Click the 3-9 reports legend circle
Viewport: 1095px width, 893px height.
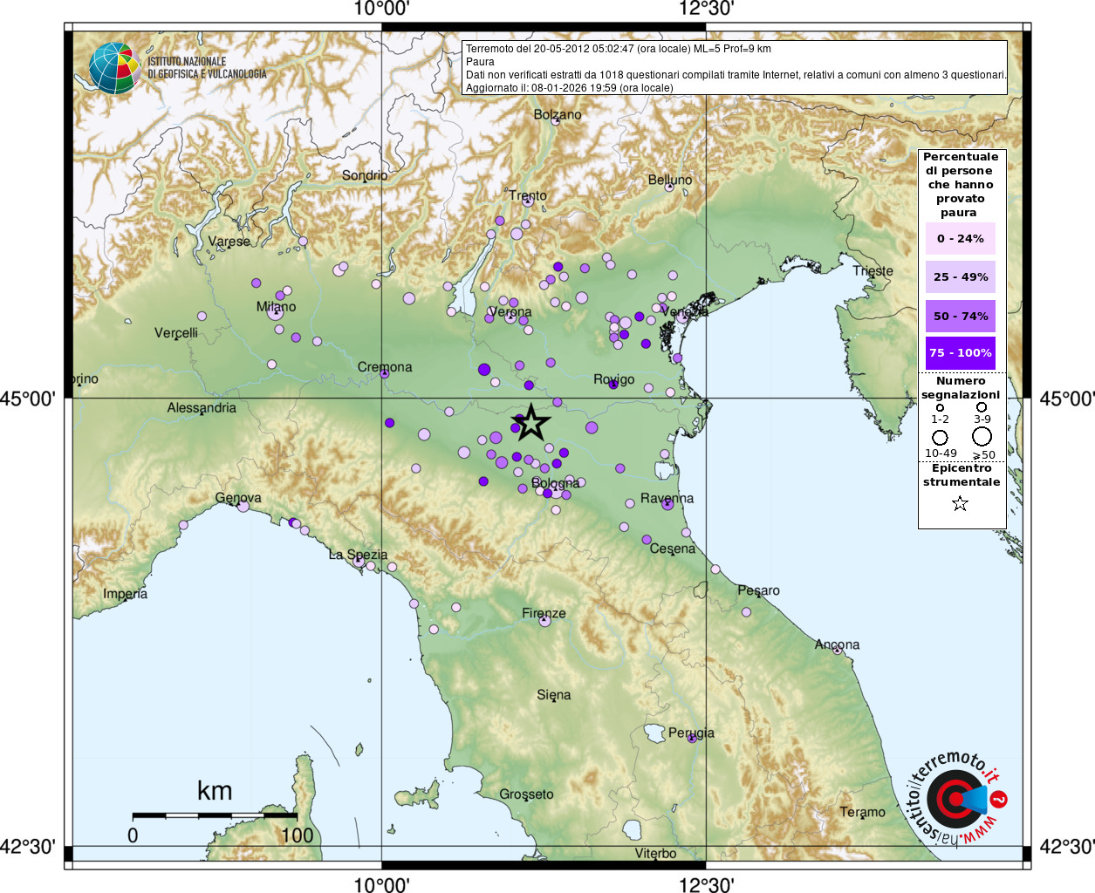982,407
